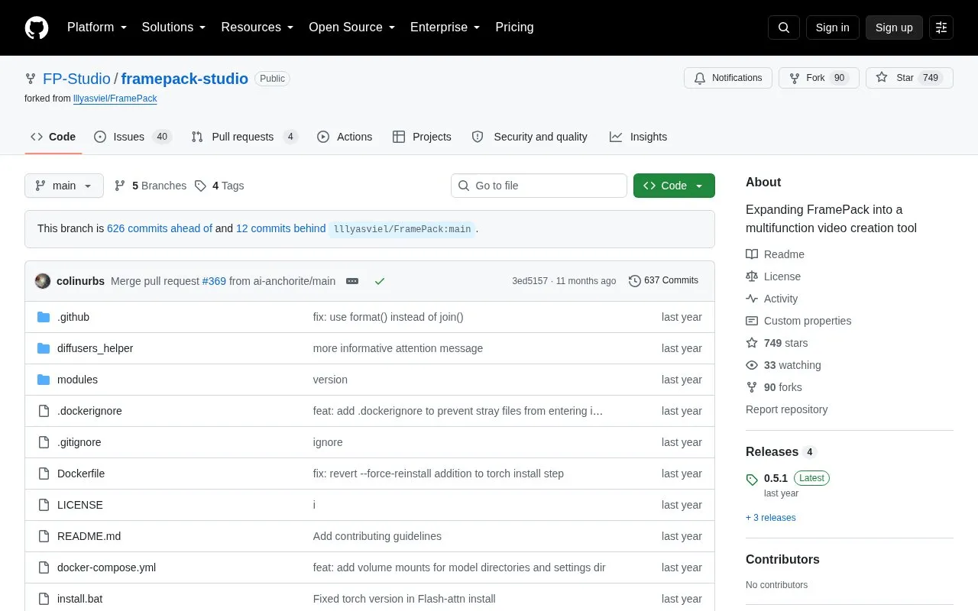Click the Activity pulse icon
This screenshot has width=978, height=611.
(x=752, y=299)
